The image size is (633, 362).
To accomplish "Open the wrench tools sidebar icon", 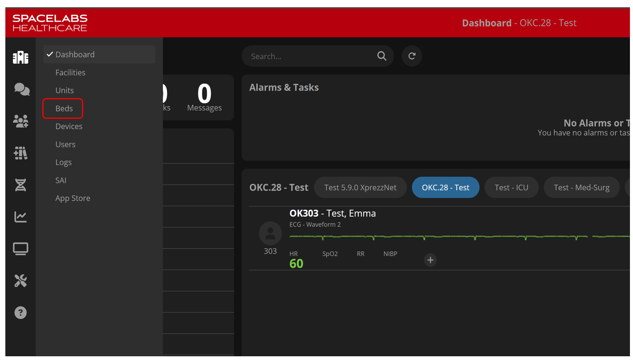I will pyautogui.click(x=21, y=281).
